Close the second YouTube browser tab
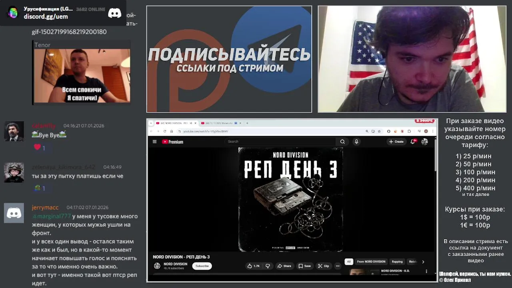The image size is (512, 288). click(x=240, y=123)
